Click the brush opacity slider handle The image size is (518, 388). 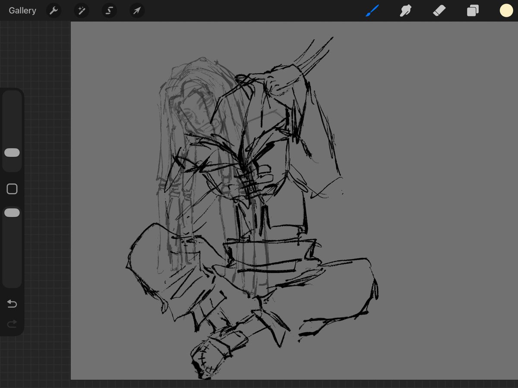pyautogui.click(x=12, y=213)
